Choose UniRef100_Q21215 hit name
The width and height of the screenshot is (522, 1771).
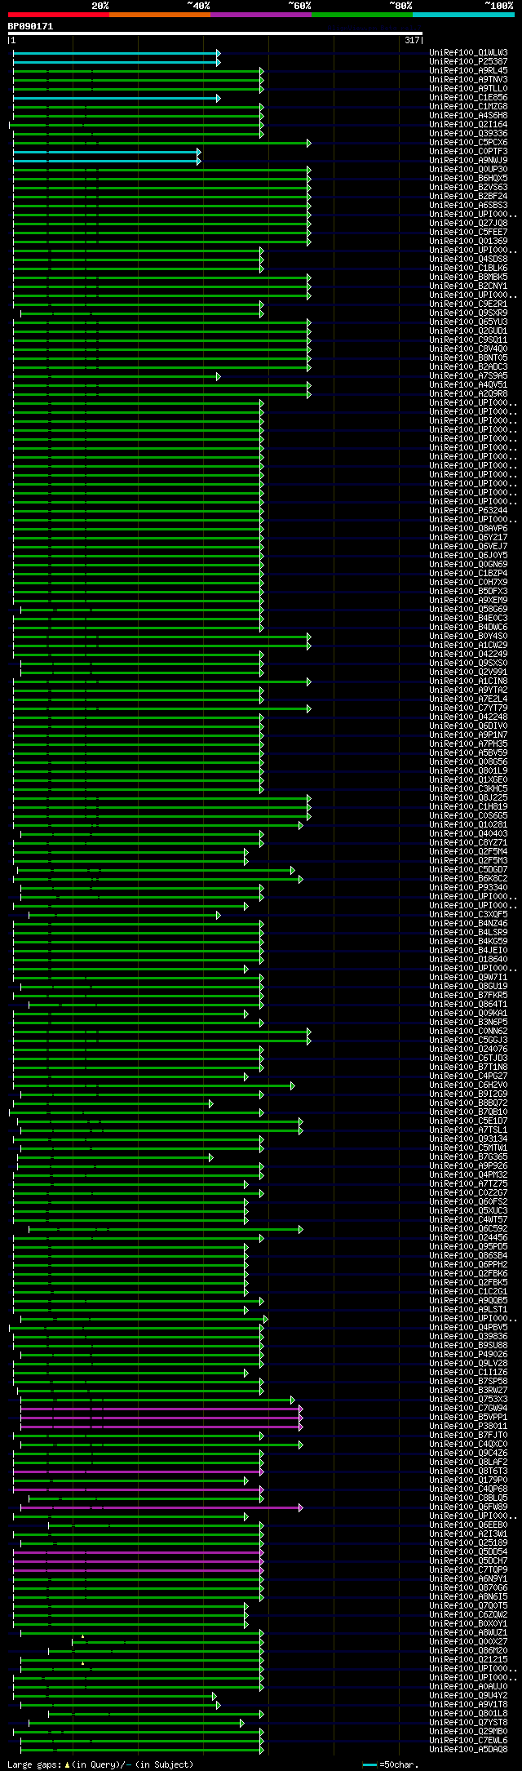click(468, 1660)
